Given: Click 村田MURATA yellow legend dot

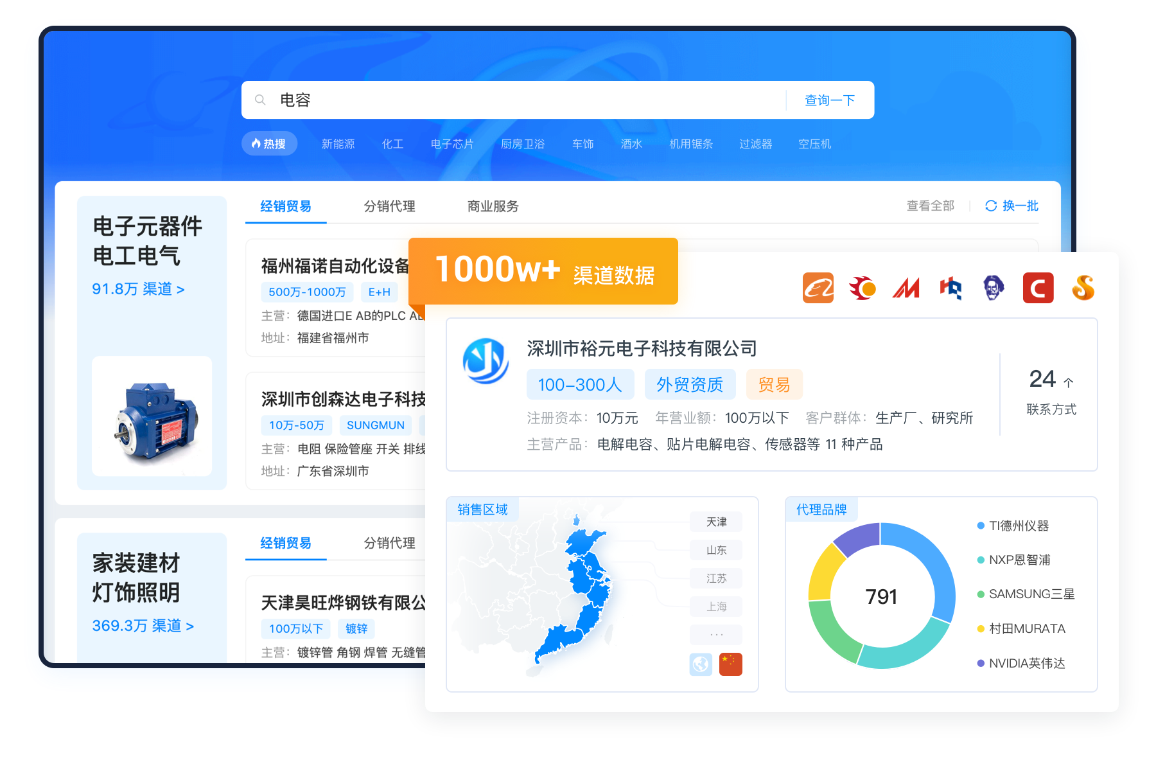Looking at the screenshot, I should point(981,629).
